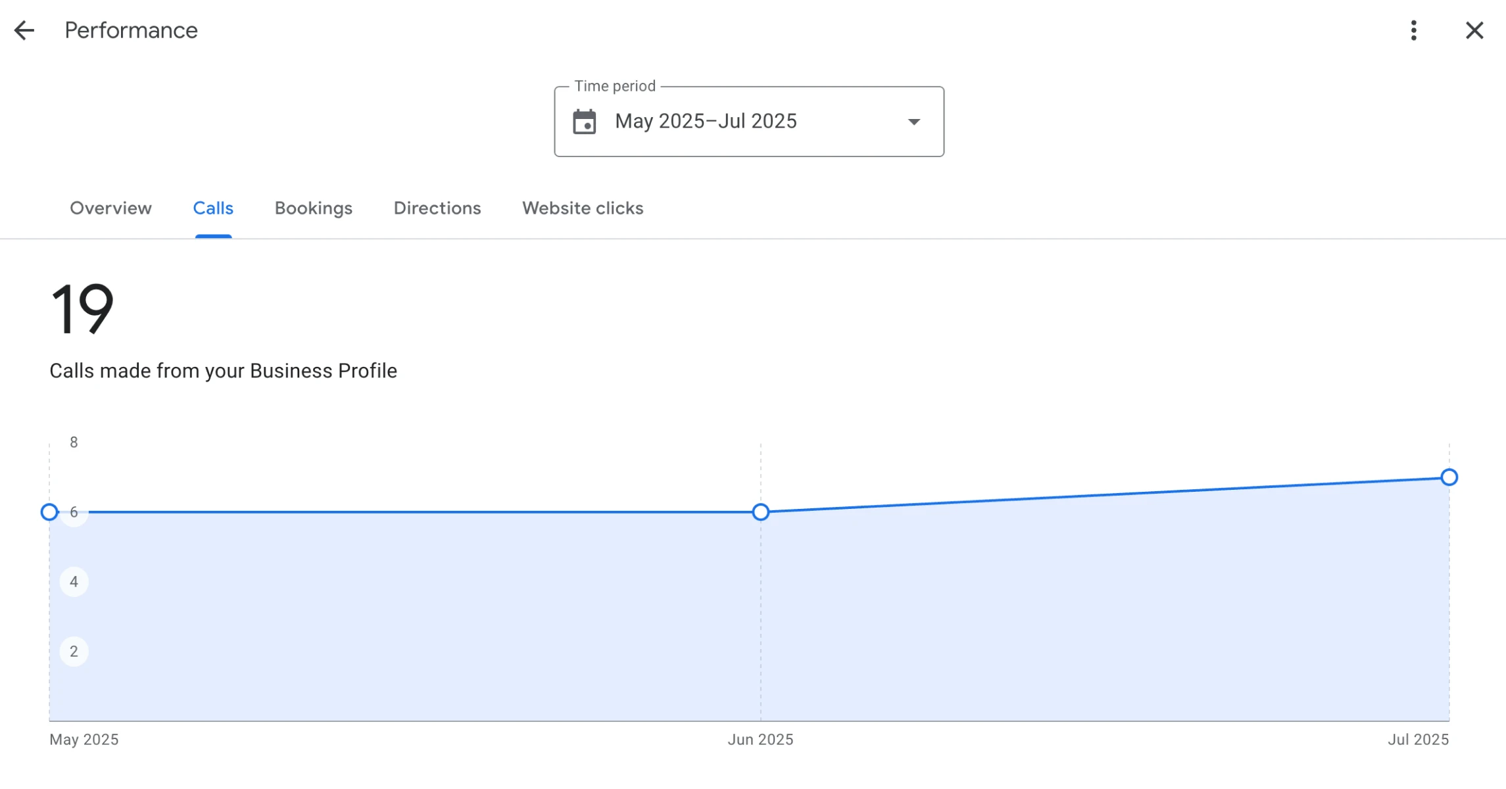Viewport: 1506px width, 789px height.
Task: Open the three-dot overflow menu
Action: coord(1413,30)
